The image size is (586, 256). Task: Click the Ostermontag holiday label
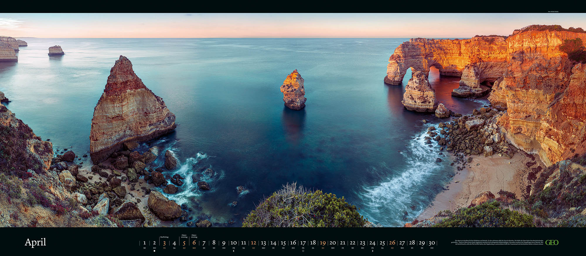click(194, 236)
